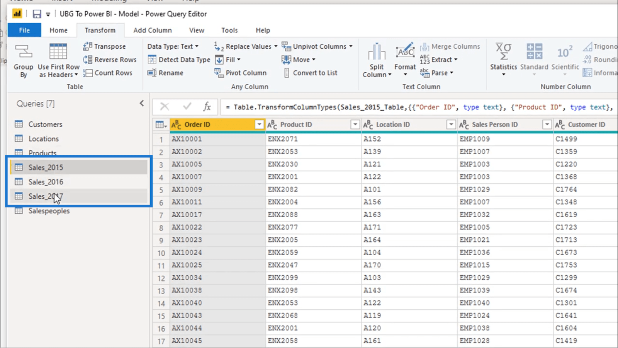Open the Order ID column filter dropdown
Image resolution: width=618 pixels, height=348 pixels.
259,125
